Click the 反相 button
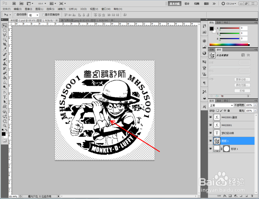259x199 pixels. click(x=242, y=91)
